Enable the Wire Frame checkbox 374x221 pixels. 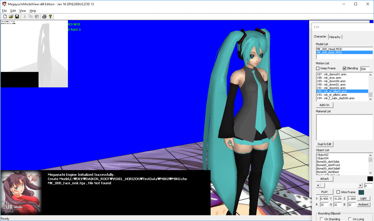tap(338, 192)
